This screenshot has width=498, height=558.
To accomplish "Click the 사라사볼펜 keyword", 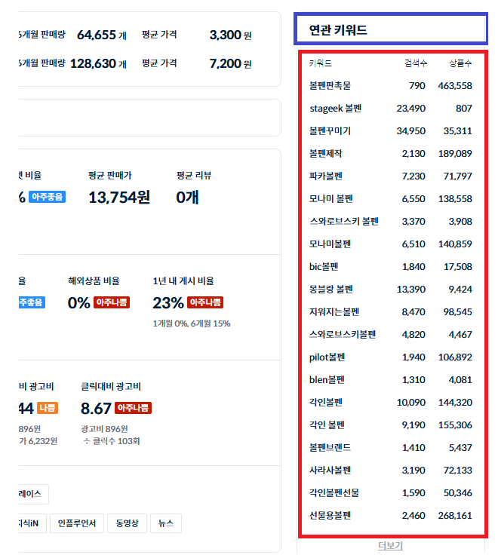I will point(330,470).
